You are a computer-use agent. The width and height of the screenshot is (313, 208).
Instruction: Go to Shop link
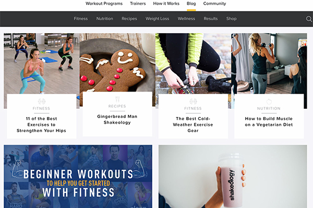pyautogui.click(x=231, y=19)
